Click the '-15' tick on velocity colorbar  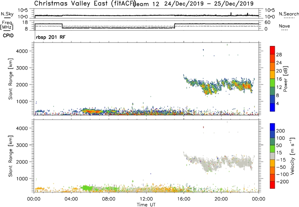pyautogui.click(x=281, y=160)
